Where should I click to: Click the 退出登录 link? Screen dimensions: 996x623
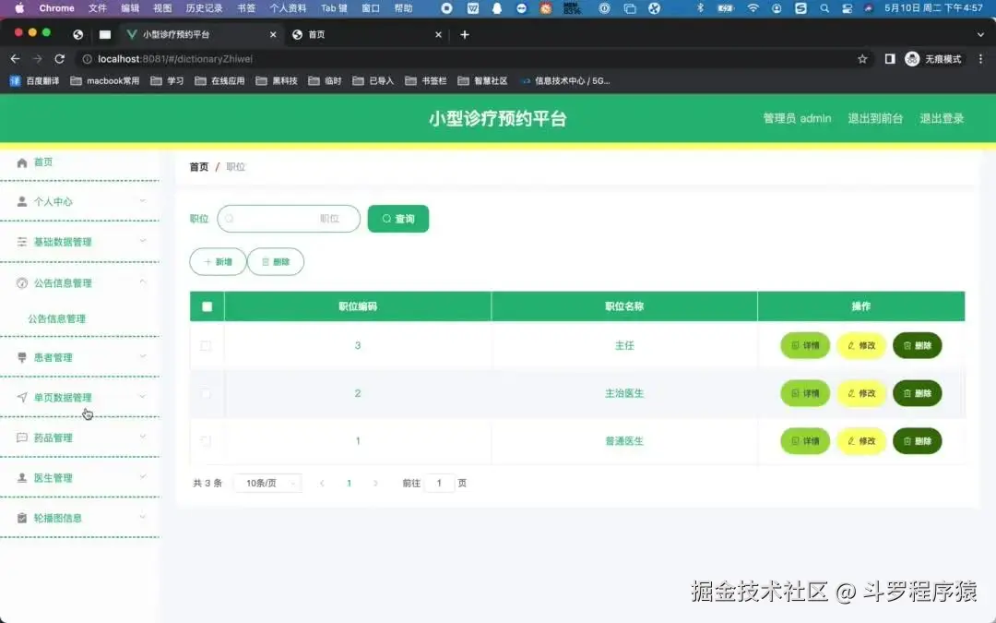942,118
